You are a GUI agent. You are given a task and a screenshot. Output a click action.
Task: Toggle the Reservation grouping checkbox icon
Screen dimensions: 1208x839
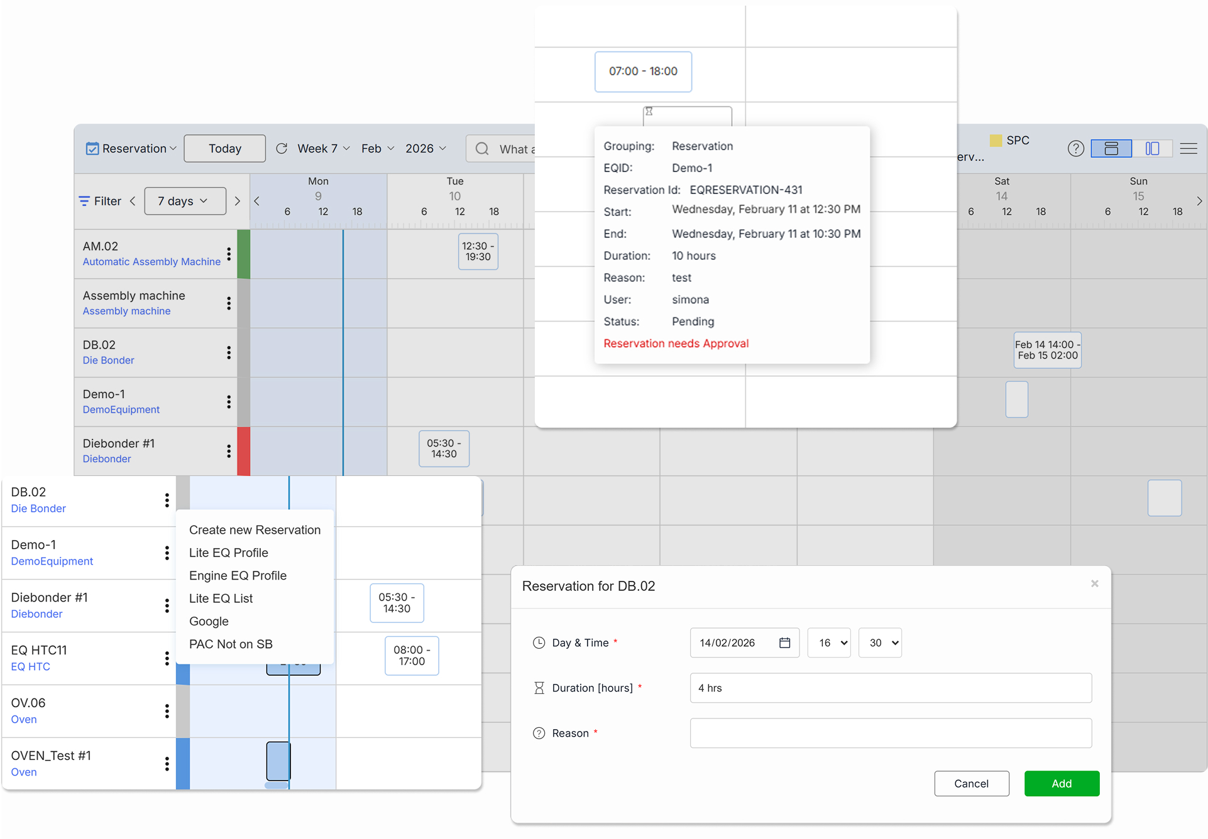tap(92, 149)
